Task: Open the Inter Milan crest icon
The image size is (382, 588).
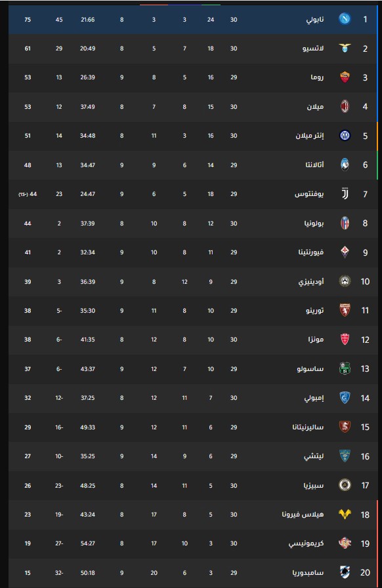Action: coord(345,136)
